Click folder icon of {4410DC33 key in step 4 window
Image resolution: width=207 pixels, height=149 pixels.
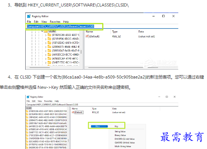click(27, 127)
